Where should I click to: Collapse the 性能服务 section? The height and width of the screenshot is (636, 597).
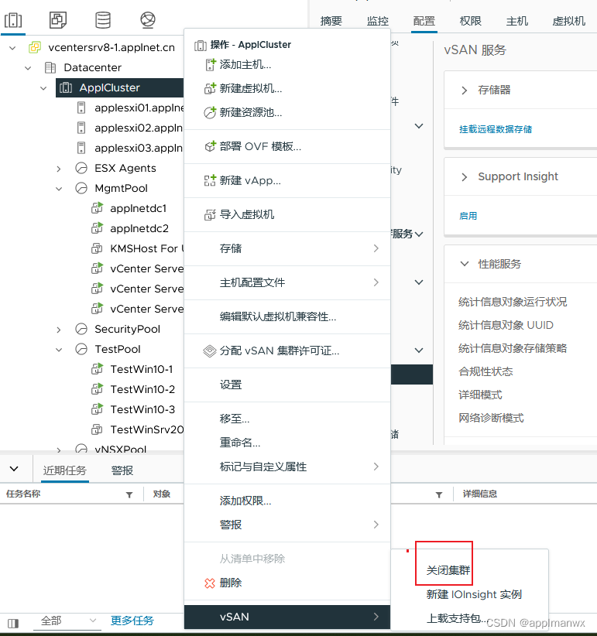coord(465,264)
